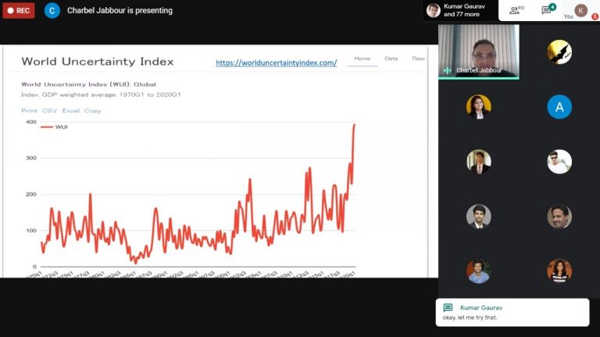Screen dimensions: 600x337
Task: Select Charbel Jabbour's video tile
Action: tap(478, 51)
